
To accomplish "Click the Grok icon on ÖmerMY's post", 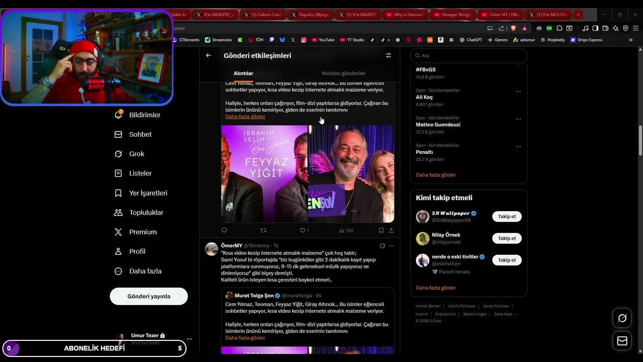I will [x=382, y=246].
